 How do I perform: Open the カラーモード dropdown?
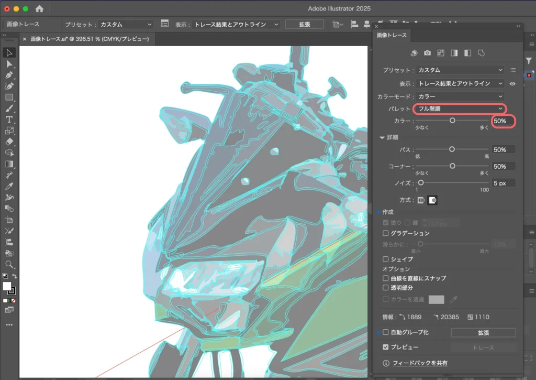click(460, 96)
